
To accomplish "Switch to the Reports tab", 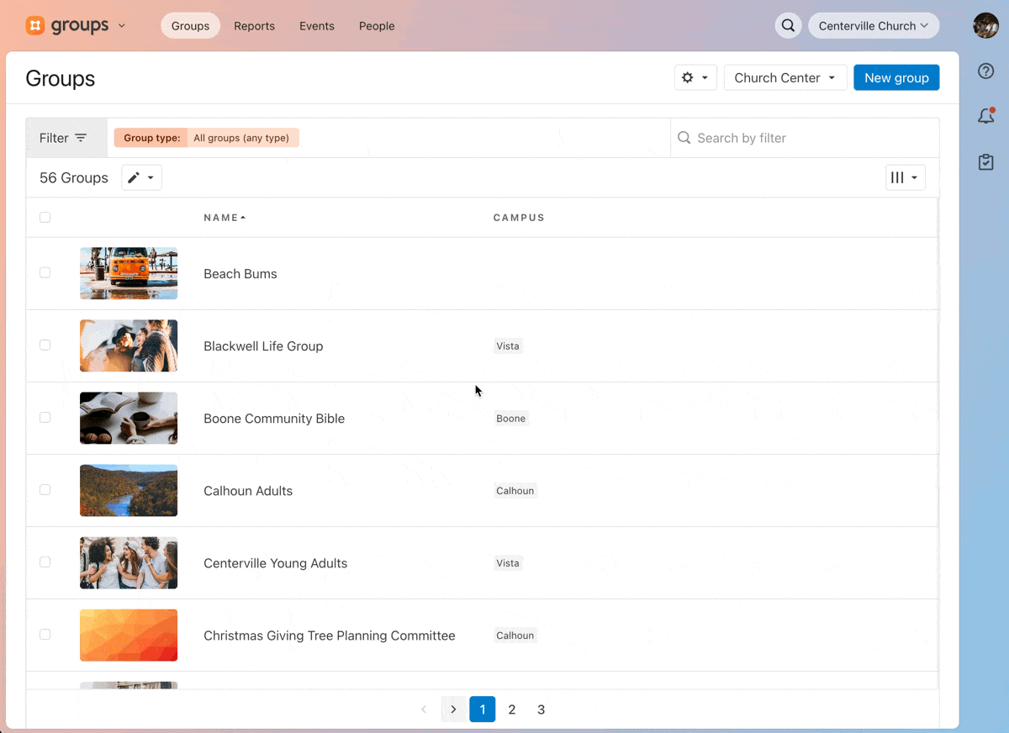I will [x=254, y=26].
